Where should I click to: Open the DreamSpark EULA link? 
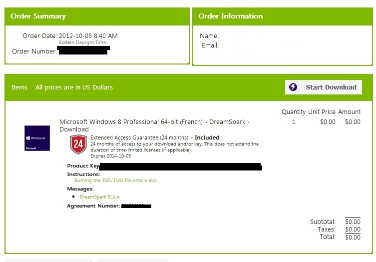pyautogui.click(x=99, y=196)
